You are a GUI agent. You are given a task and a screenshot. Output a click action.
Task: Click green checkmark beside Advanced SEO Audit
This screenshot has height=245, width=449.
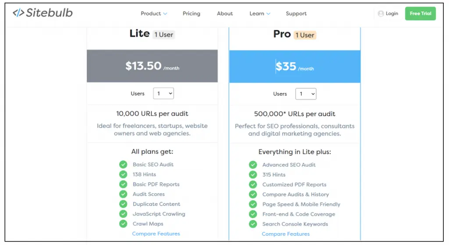(x=253, y=165)
